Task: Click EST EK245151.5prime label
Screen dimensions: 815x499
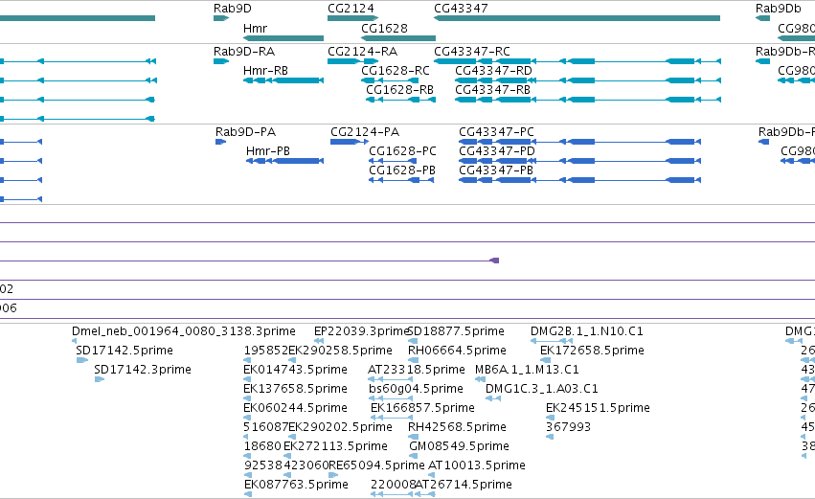Action: pos(598,408)
